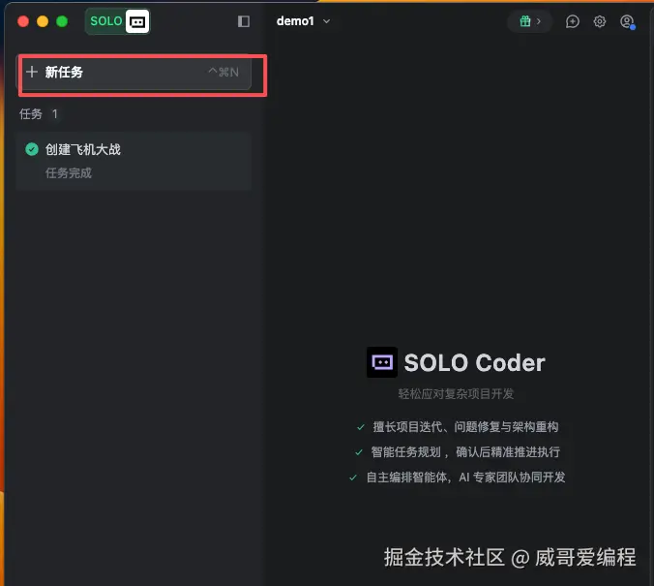The height and width of the screenshot is (586, 654).
Task: Open the demo1 project dropdown
Action: click(303, 21)
